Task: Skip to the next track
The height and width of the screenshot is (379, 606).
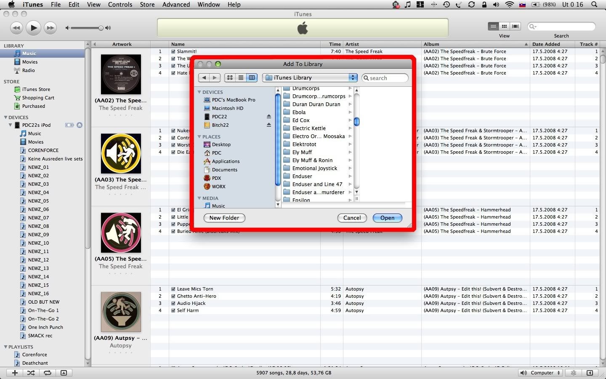Action: point(50,28)
